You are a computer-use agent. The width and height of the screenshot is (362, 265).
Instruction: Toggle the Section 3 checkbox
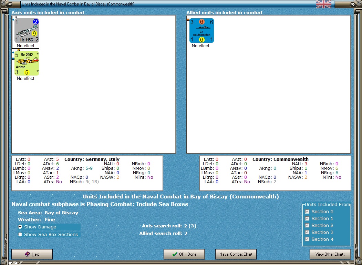(x=307, y=232)
